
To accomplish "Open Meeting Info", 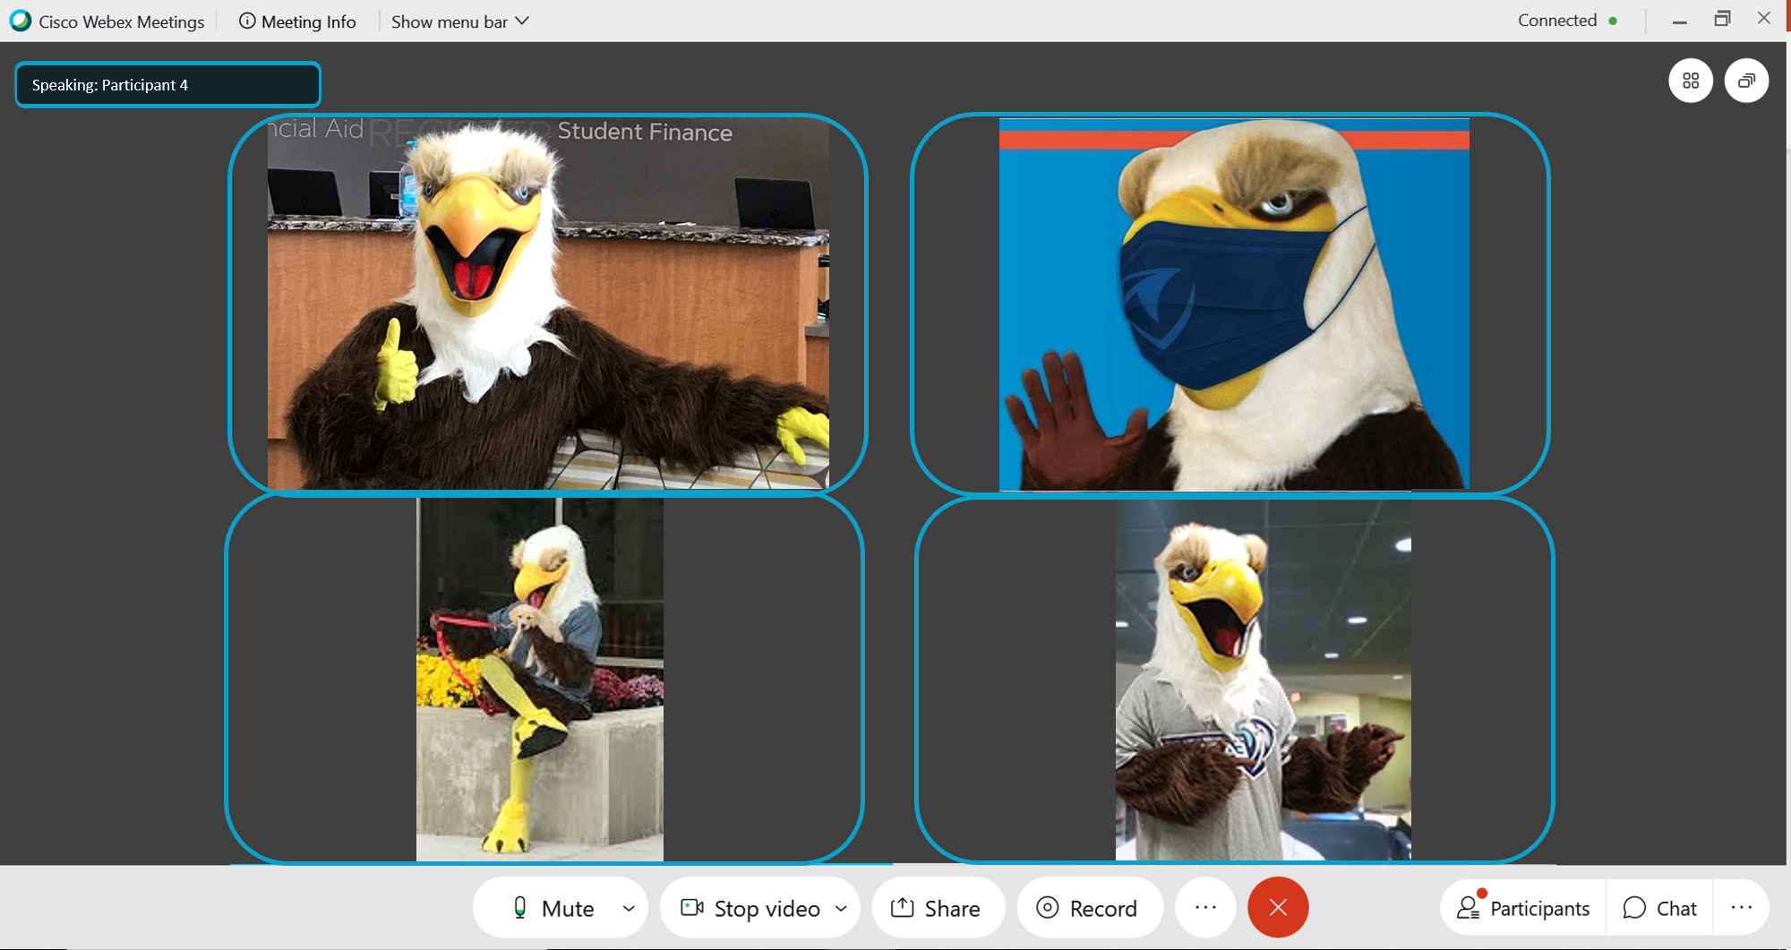I will (297, 21).
